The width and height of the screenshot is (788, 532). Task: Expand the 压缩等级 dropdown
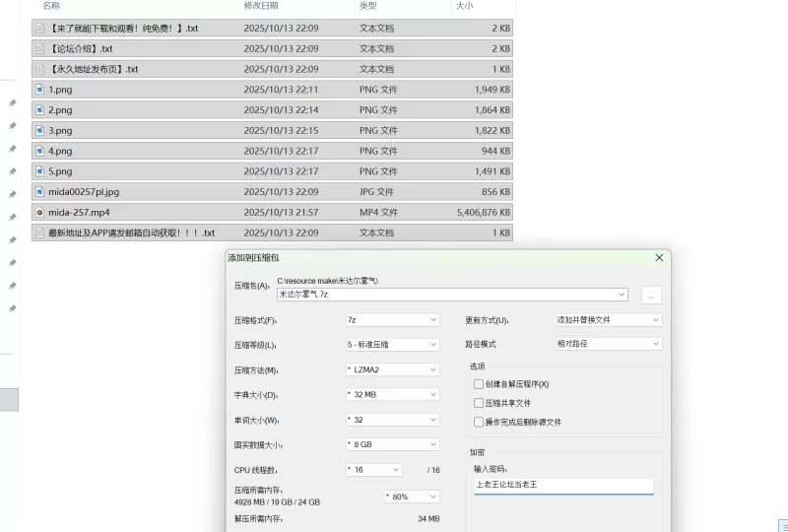pyautogui.click(x=391, y=345)
